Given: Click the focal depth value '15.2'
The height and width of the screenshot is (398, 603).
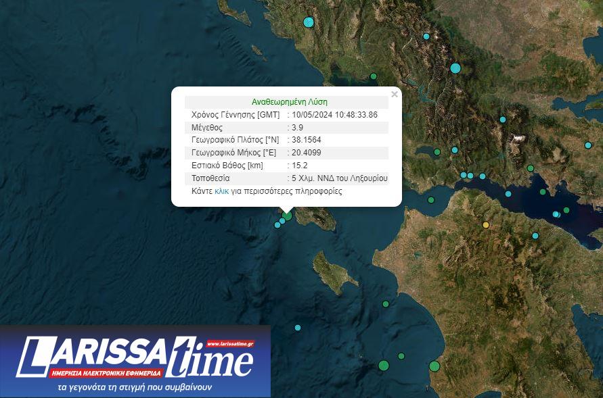Looking at the screenshot, I should pyautogui.click(x=300, y=166).
